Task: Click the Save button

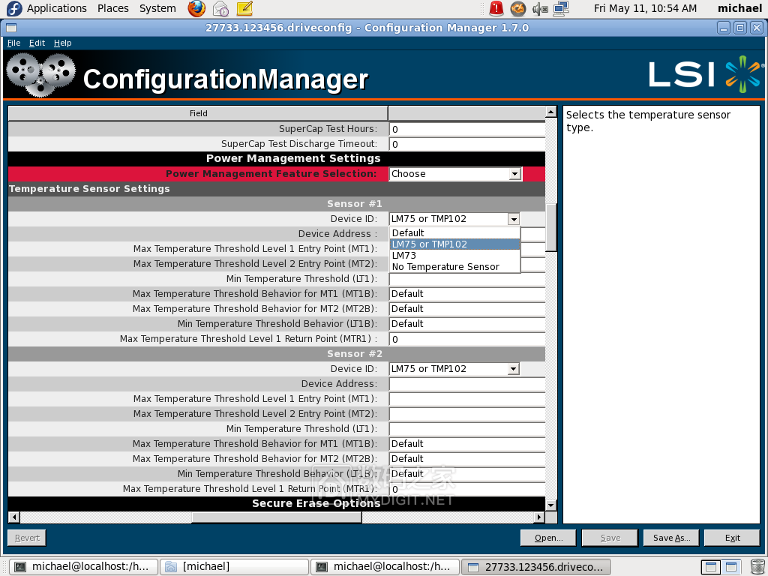Action: [x=610, y=538]
